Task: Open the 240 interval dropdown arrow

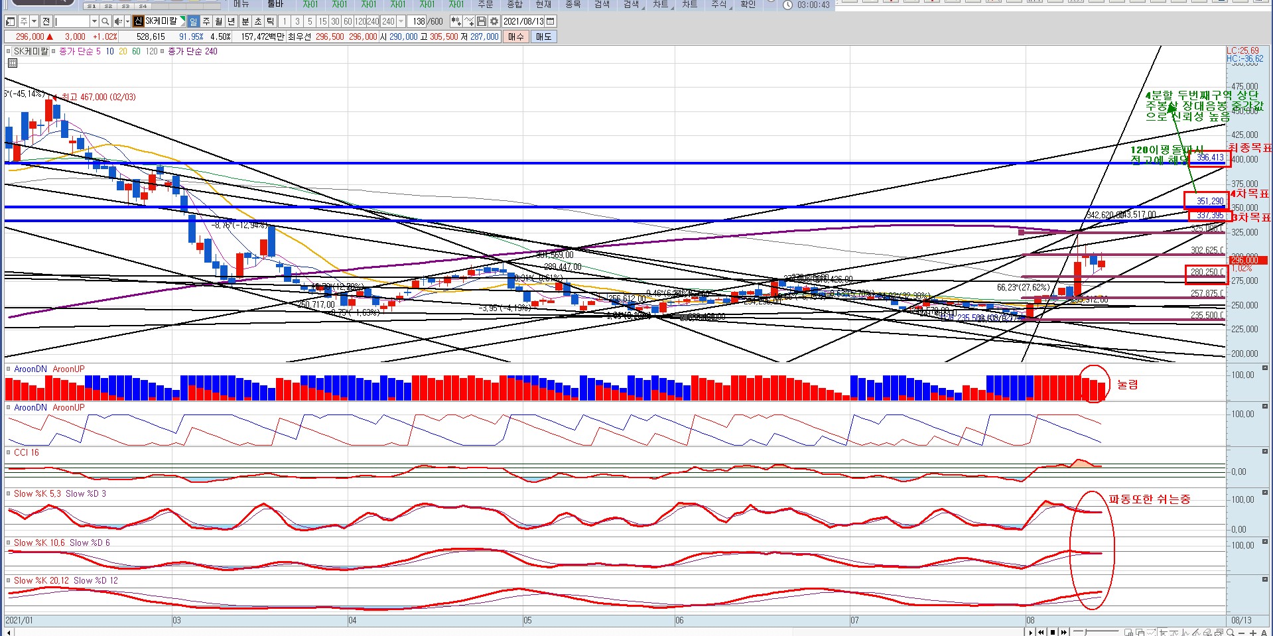Action: (401, 21)
